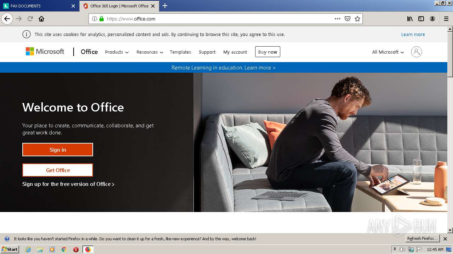The image size is (453, 254).
Task: Close the Office 365 Login tab
Action: point(153,6)
